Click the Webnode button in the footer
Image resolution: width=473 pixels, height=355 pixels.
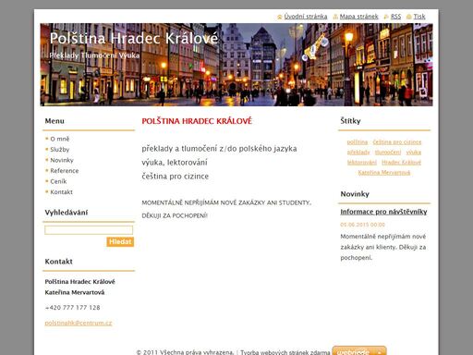(359, 350)
